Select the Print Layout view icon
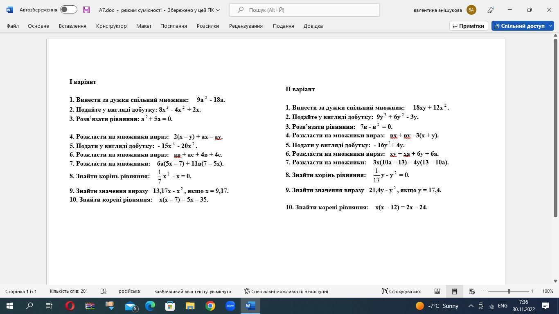This screenshot has height=314, width=559. [x=454, y=292]
